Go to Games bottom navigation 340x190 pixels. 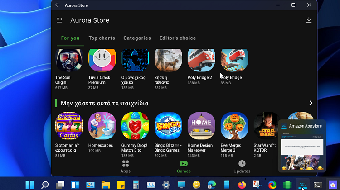pos(184,166)
